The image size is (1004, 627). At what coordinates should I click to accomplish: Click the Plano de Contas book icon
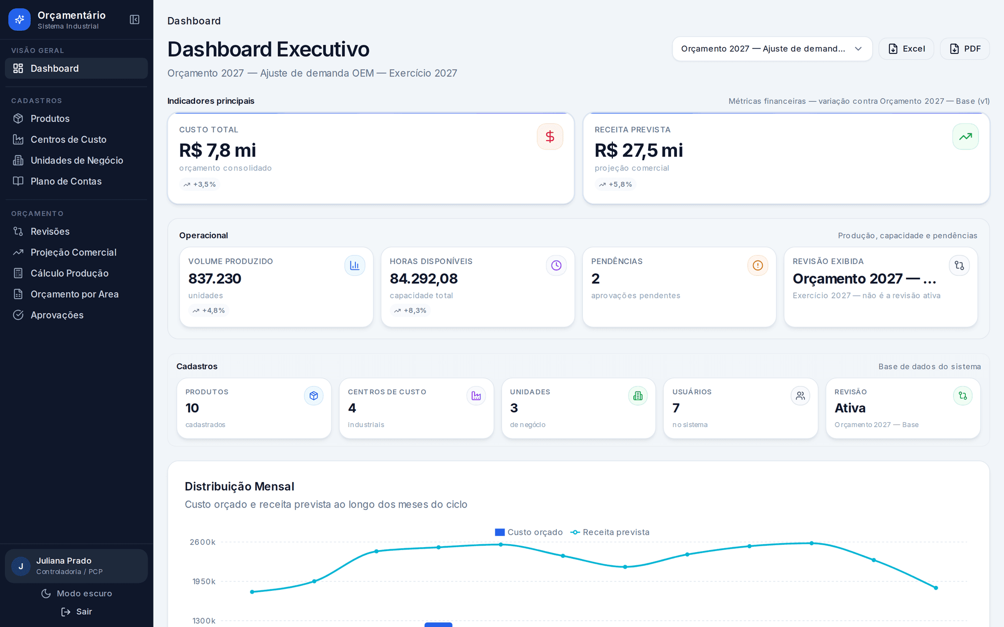pyautogui.click(x=18, y=181)
